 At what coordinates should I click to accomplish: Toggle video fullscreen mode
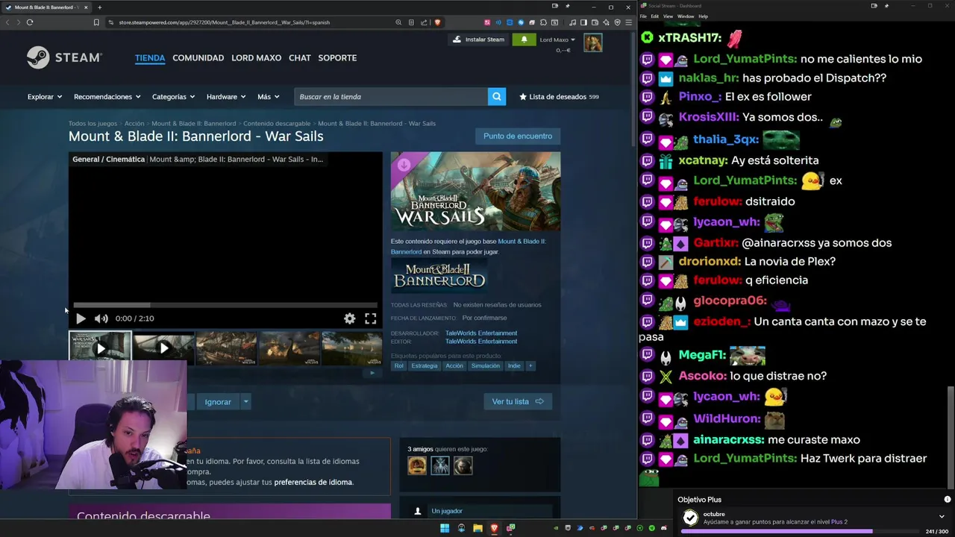tap(370, 318)
